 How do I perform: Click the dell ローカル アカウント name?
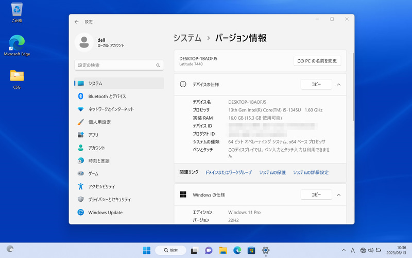(x=111, y=43)
